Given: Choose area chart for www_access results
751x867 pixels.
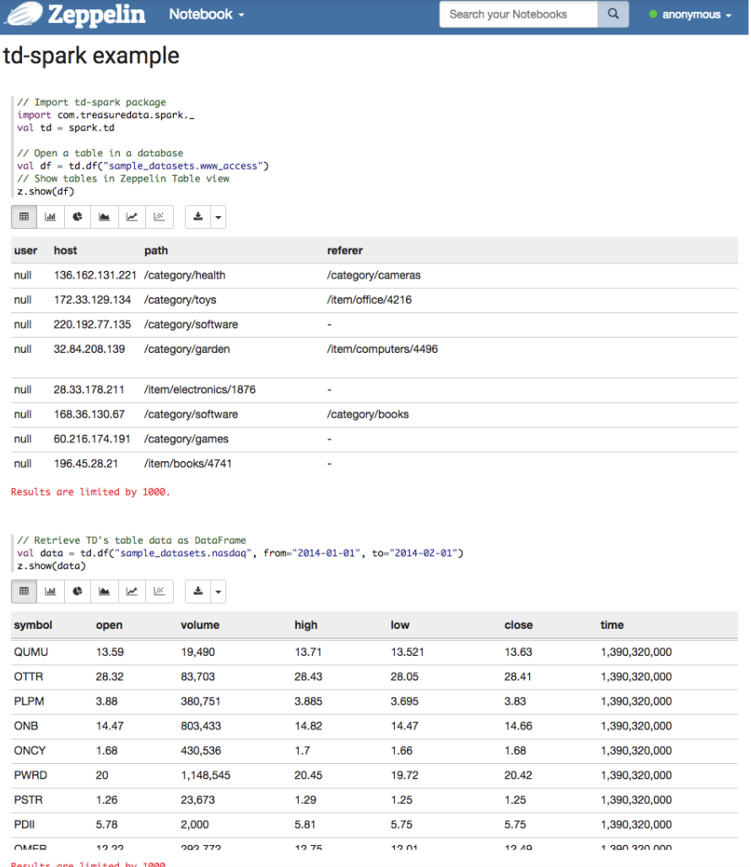Looking at the screenshot, I should click(105, 217).
